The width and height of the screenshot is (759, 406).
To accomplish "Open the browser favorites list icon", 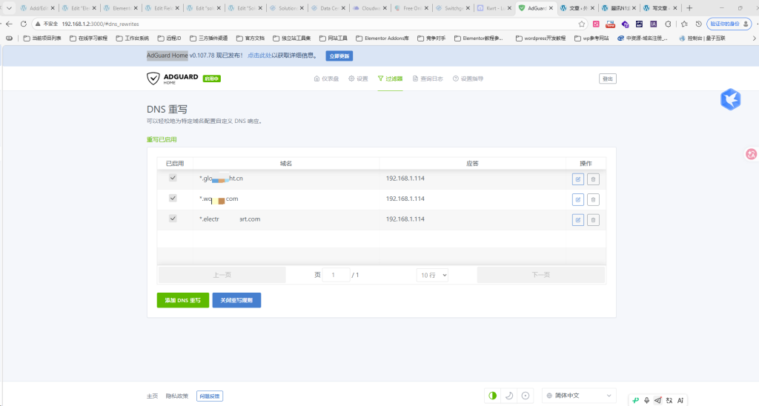I will coord(684,24).
